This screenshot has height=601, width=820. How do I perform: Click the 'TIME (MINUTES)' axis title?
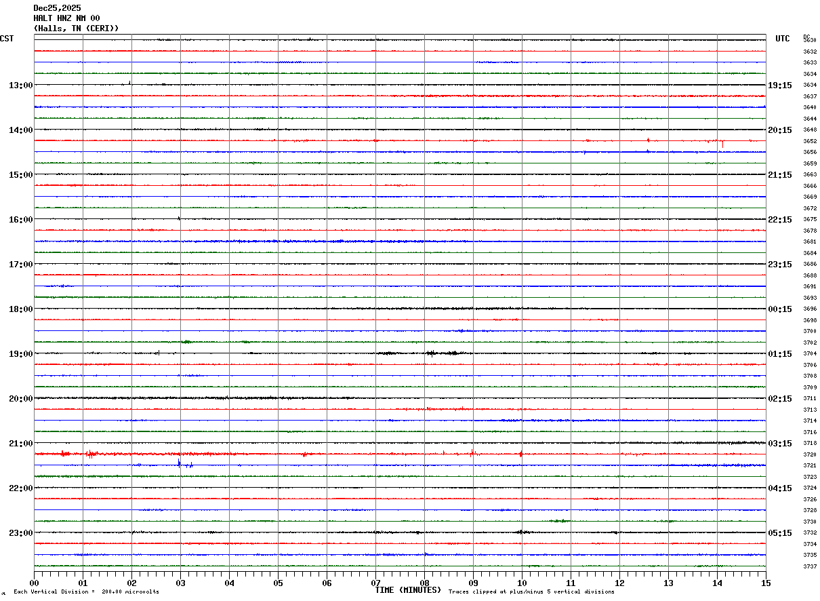(408, 590)
